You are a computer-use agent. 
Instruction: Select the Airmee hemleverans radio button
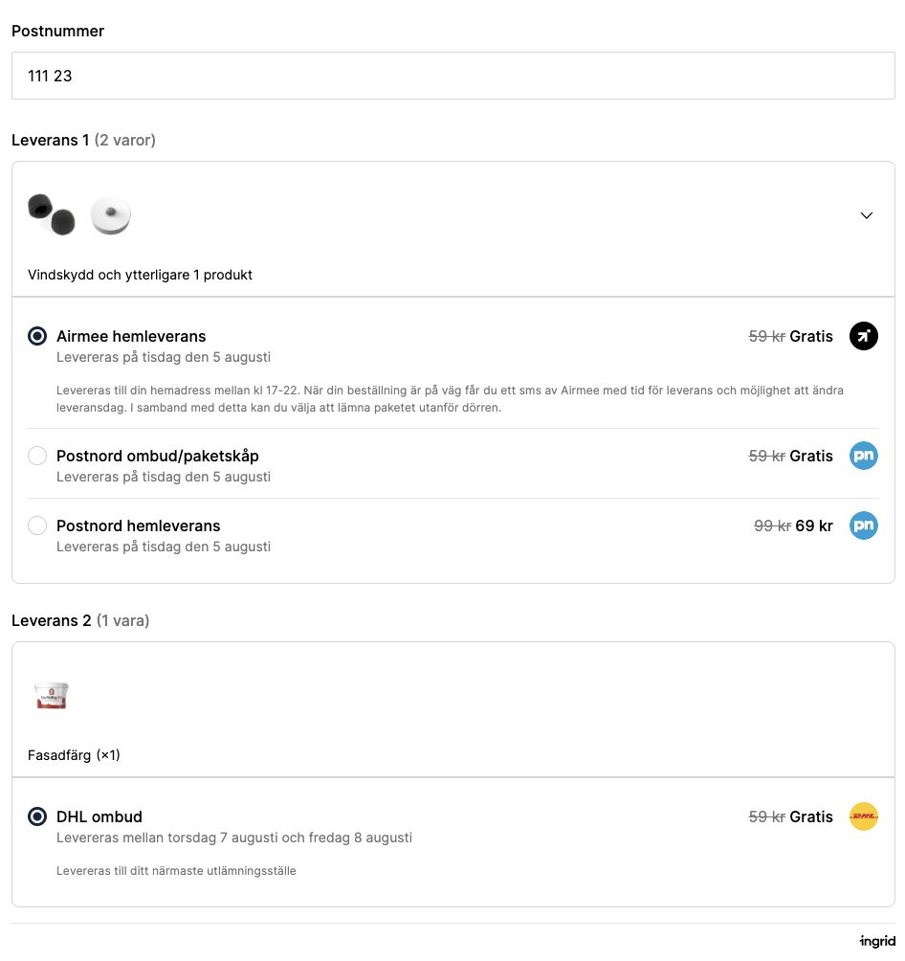tap(37, 336)
